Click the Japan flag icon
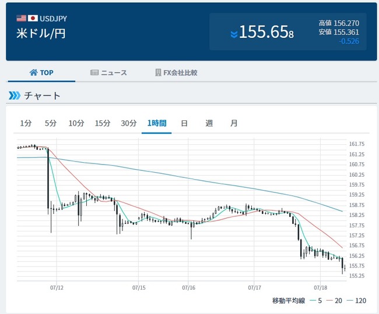 tap(33, 19)
